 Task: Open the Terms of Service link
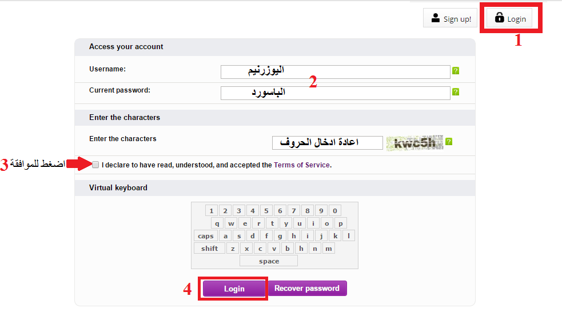[302, 165]
